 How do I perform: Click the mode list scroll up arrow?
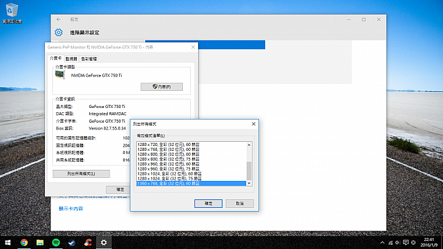coord(249,145)
